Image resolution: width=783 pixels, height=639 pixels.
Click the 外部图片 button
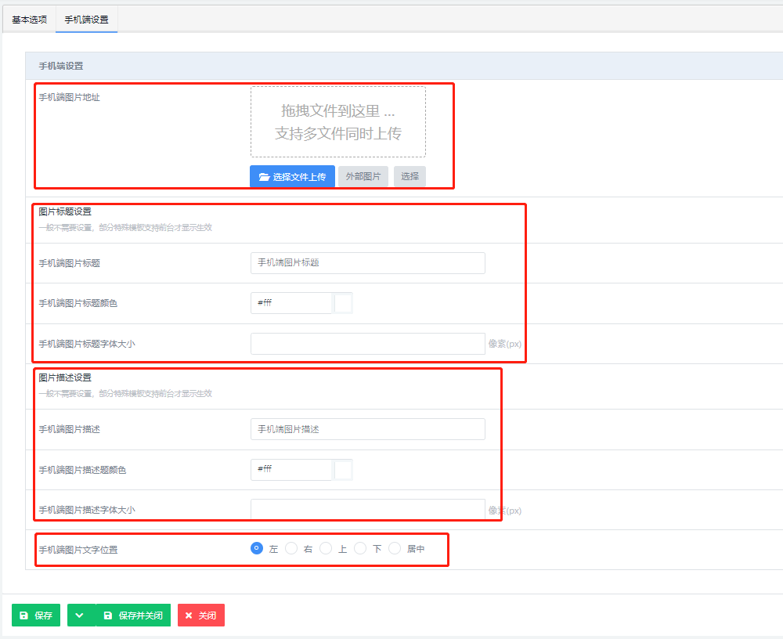coord(363,177)
